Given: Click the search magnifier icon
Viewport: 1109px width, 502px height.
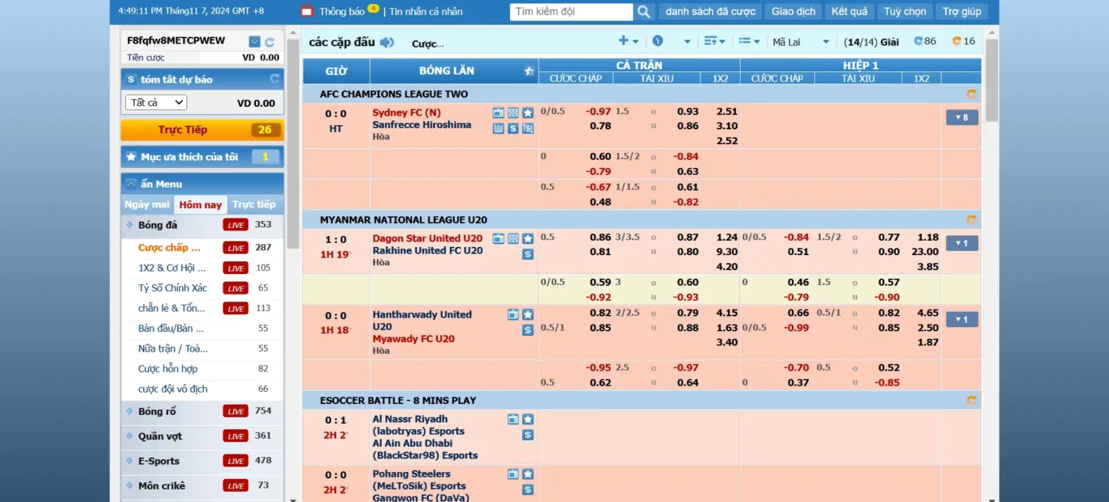Looking at the screenshot, I should click(643, 12).
